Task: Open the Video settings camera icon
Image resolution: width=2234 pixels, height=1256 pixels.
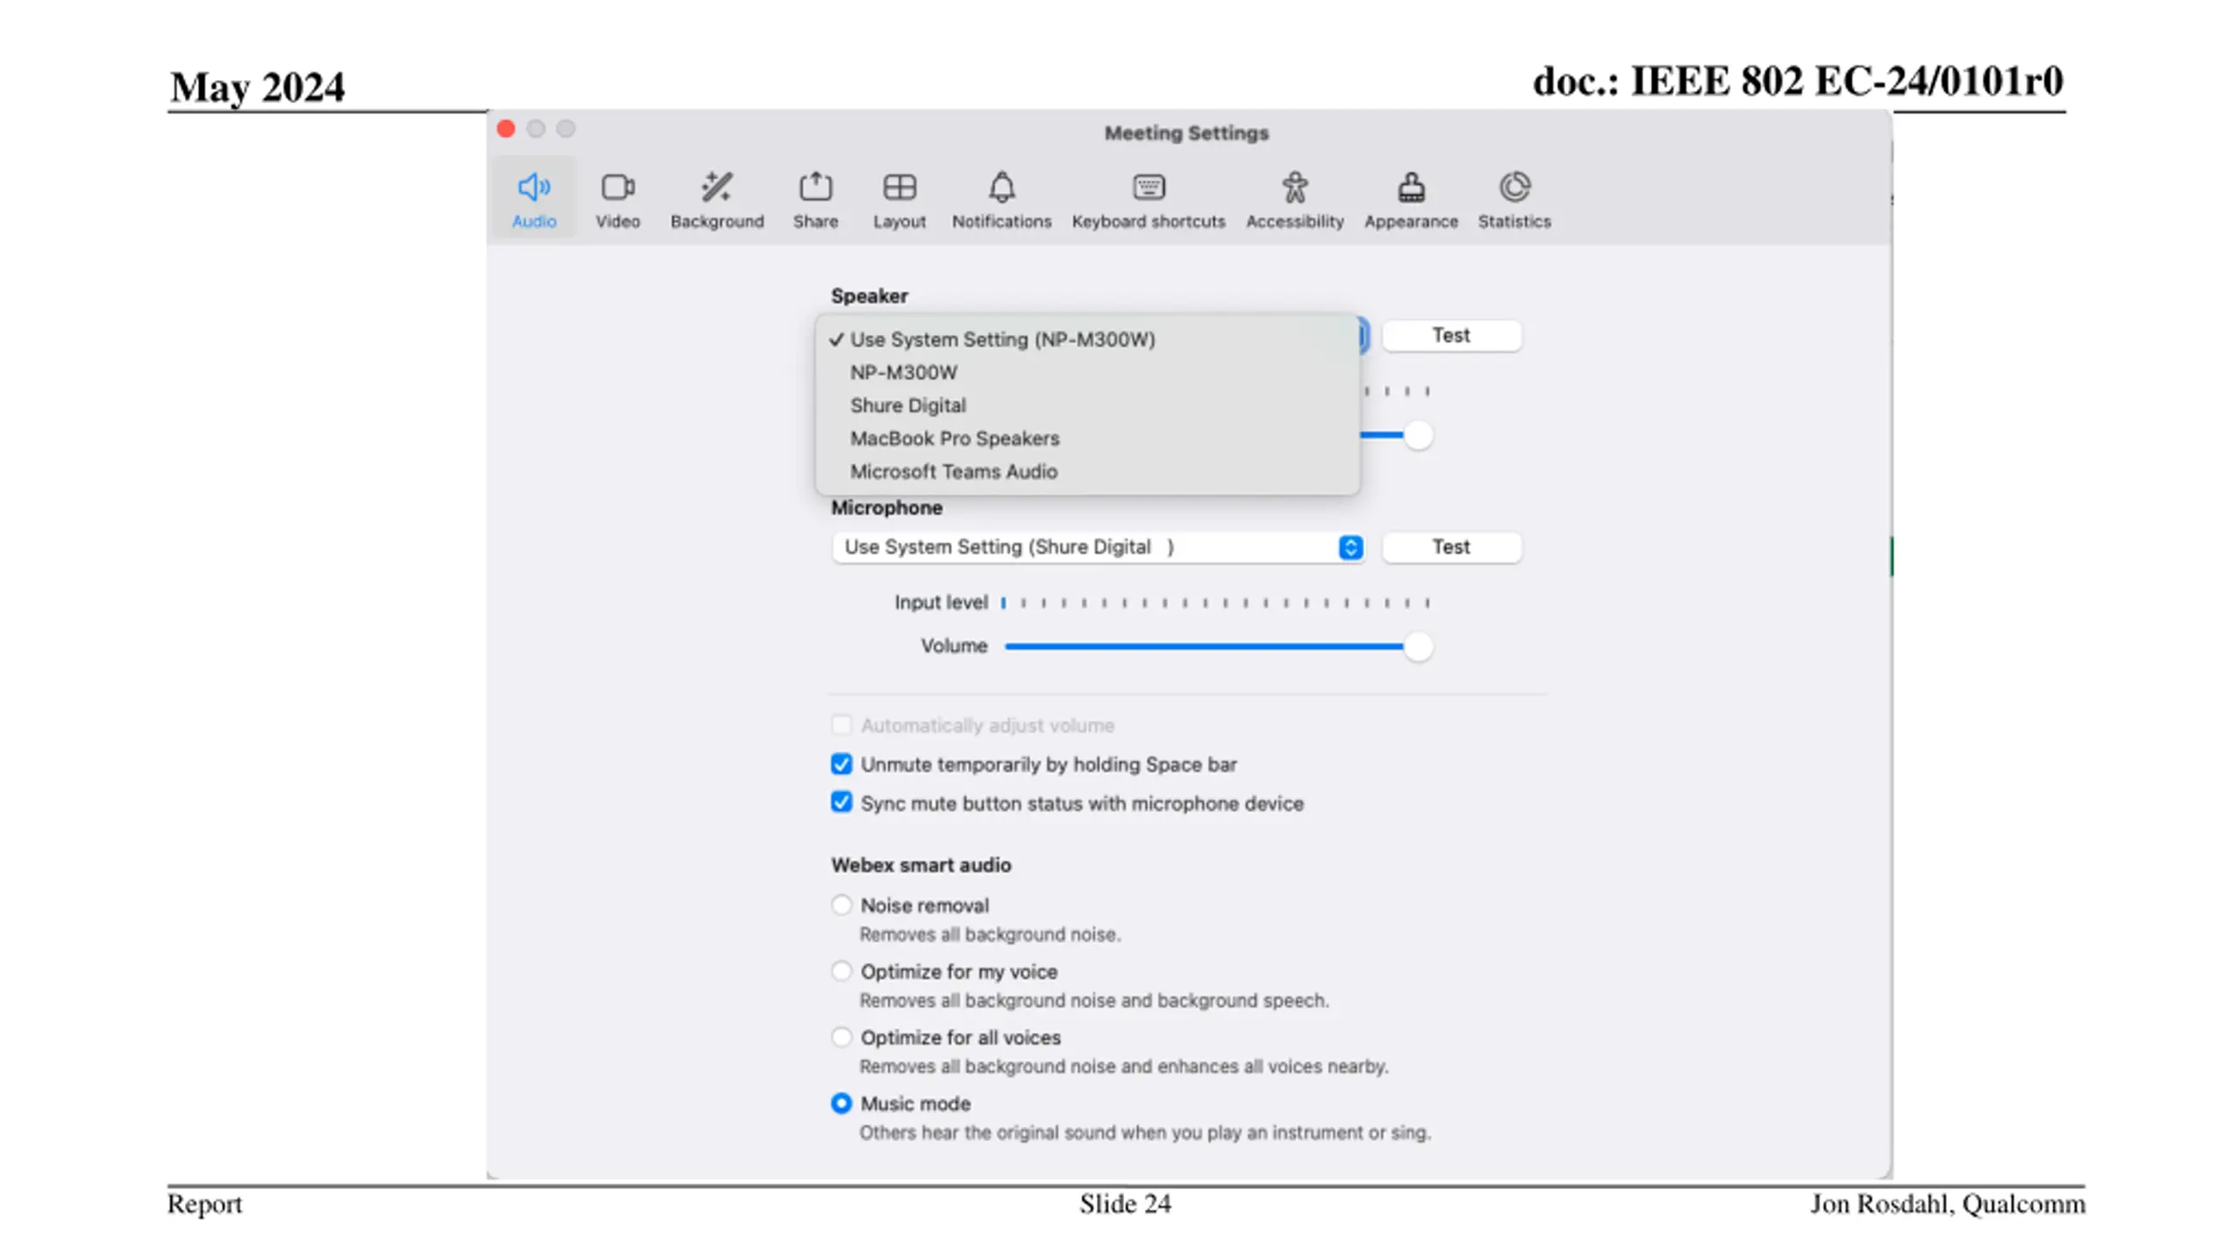Action: [618, 187]
